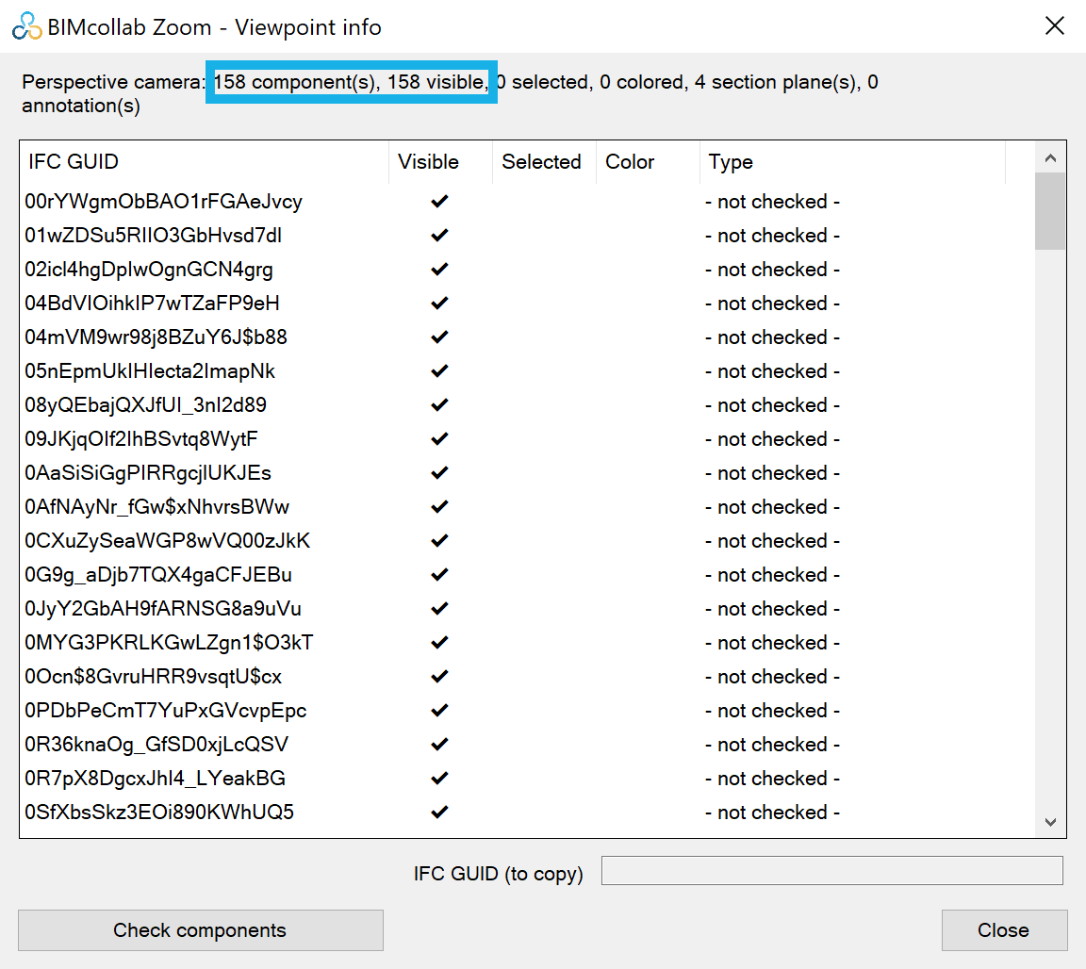
Task: Select row 08yQEbajQXJfUI_3nI2d89
Action: pyautogui.click(x=526, y=405)
